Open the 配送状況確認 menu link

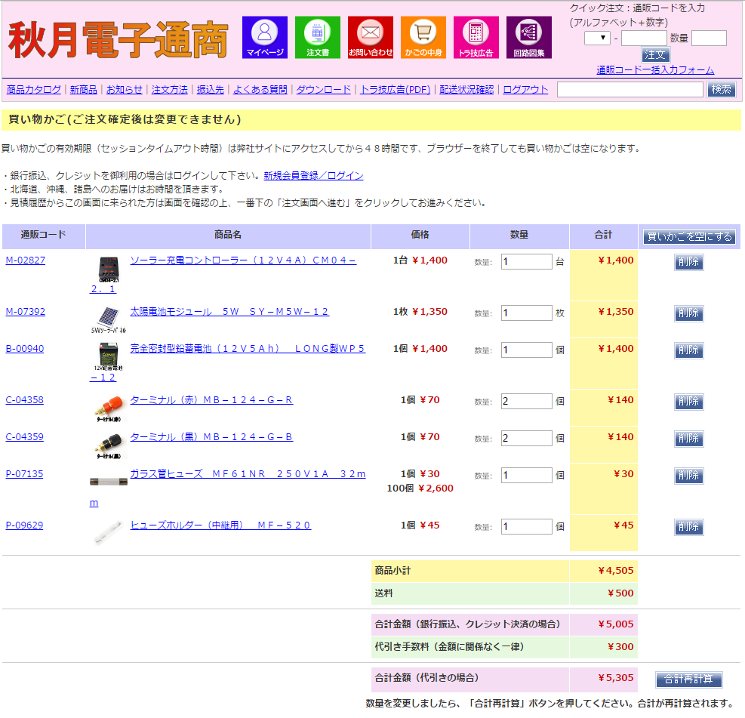[466, 89]
